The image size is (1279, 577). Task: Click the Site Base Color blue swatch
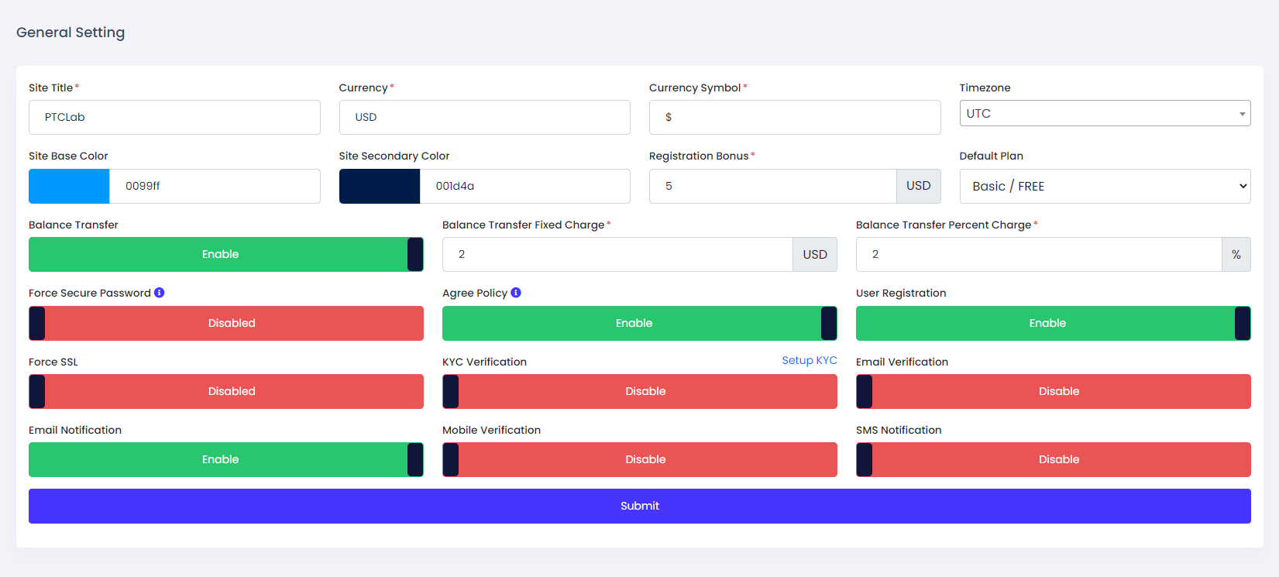click(69, 187)
